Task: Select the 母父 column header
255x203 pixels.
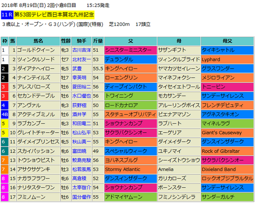Action: (227, 41)
